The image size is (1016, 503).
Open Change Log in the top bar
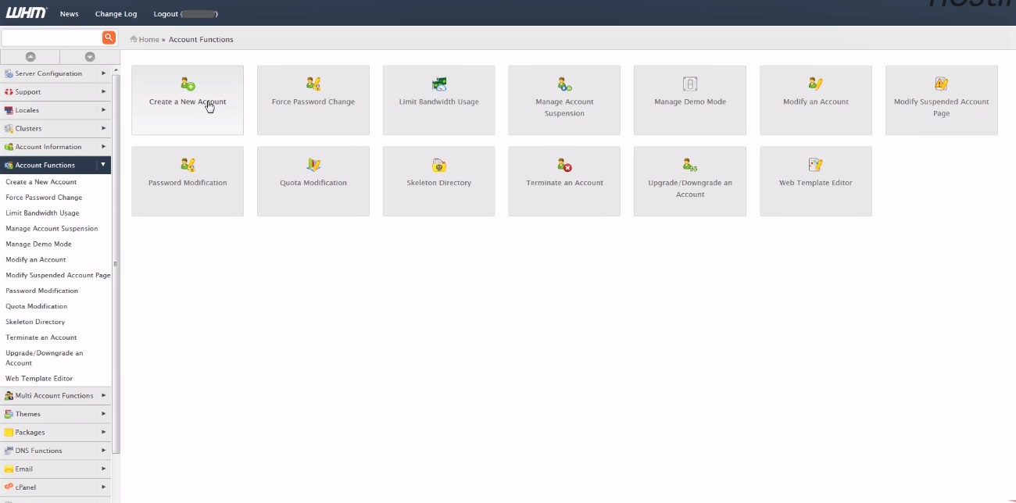pyautogui.click(x=116, y=14)
